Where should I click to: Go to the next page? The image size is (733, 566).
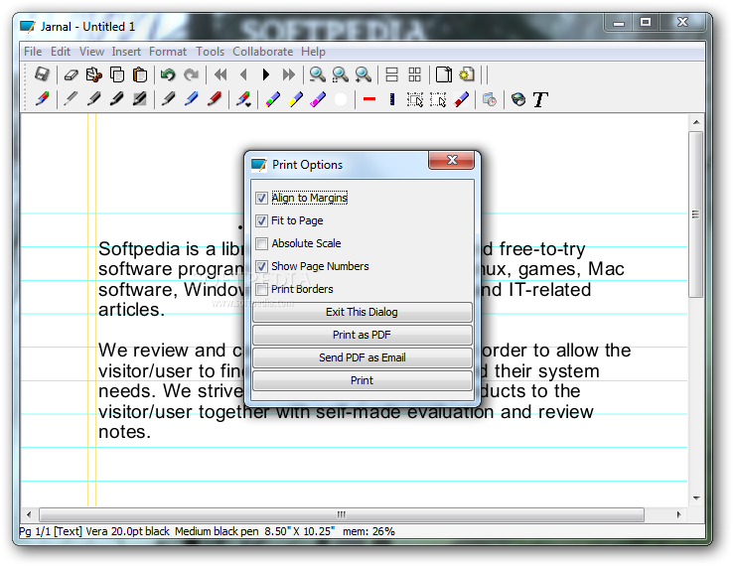pyautogui.click(x=266, y=74)
